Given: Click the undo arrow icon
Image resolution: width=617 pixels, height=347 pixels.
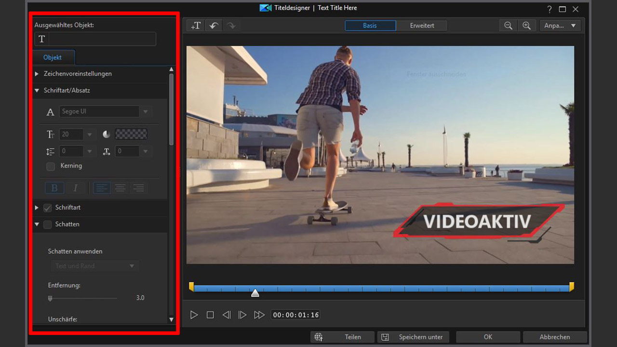Looking at the screenshot, I should (x=214, y=26).
